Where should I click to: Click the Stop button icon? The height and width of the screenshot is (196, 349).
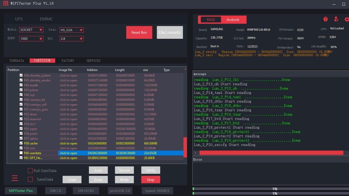[x=150, y=179]
